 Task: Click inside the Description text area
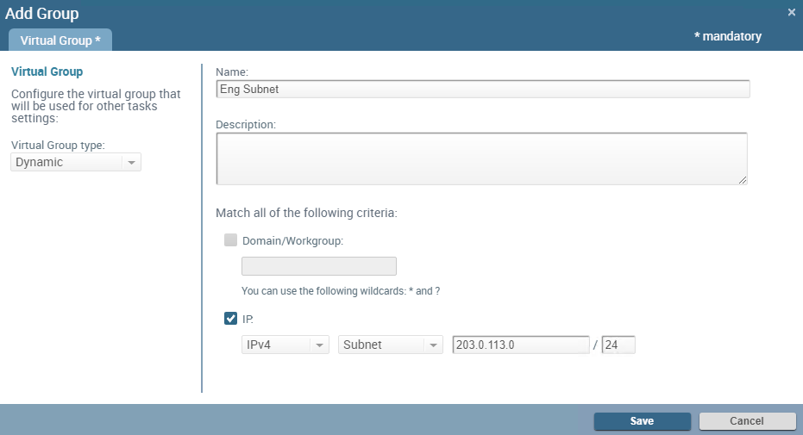coord(481,158)
